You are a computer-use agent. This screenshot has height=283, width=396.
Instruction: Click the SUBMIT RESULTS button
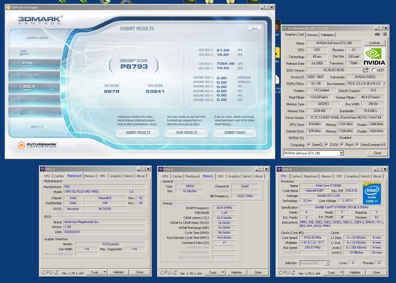[138, 133]
